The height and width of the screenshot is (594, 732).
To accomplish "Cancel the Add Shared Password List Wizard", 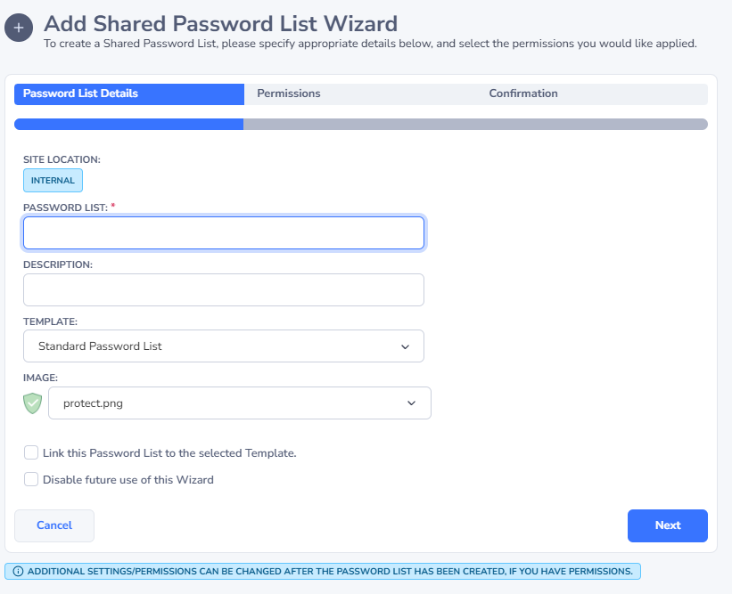I will point(53,525).
